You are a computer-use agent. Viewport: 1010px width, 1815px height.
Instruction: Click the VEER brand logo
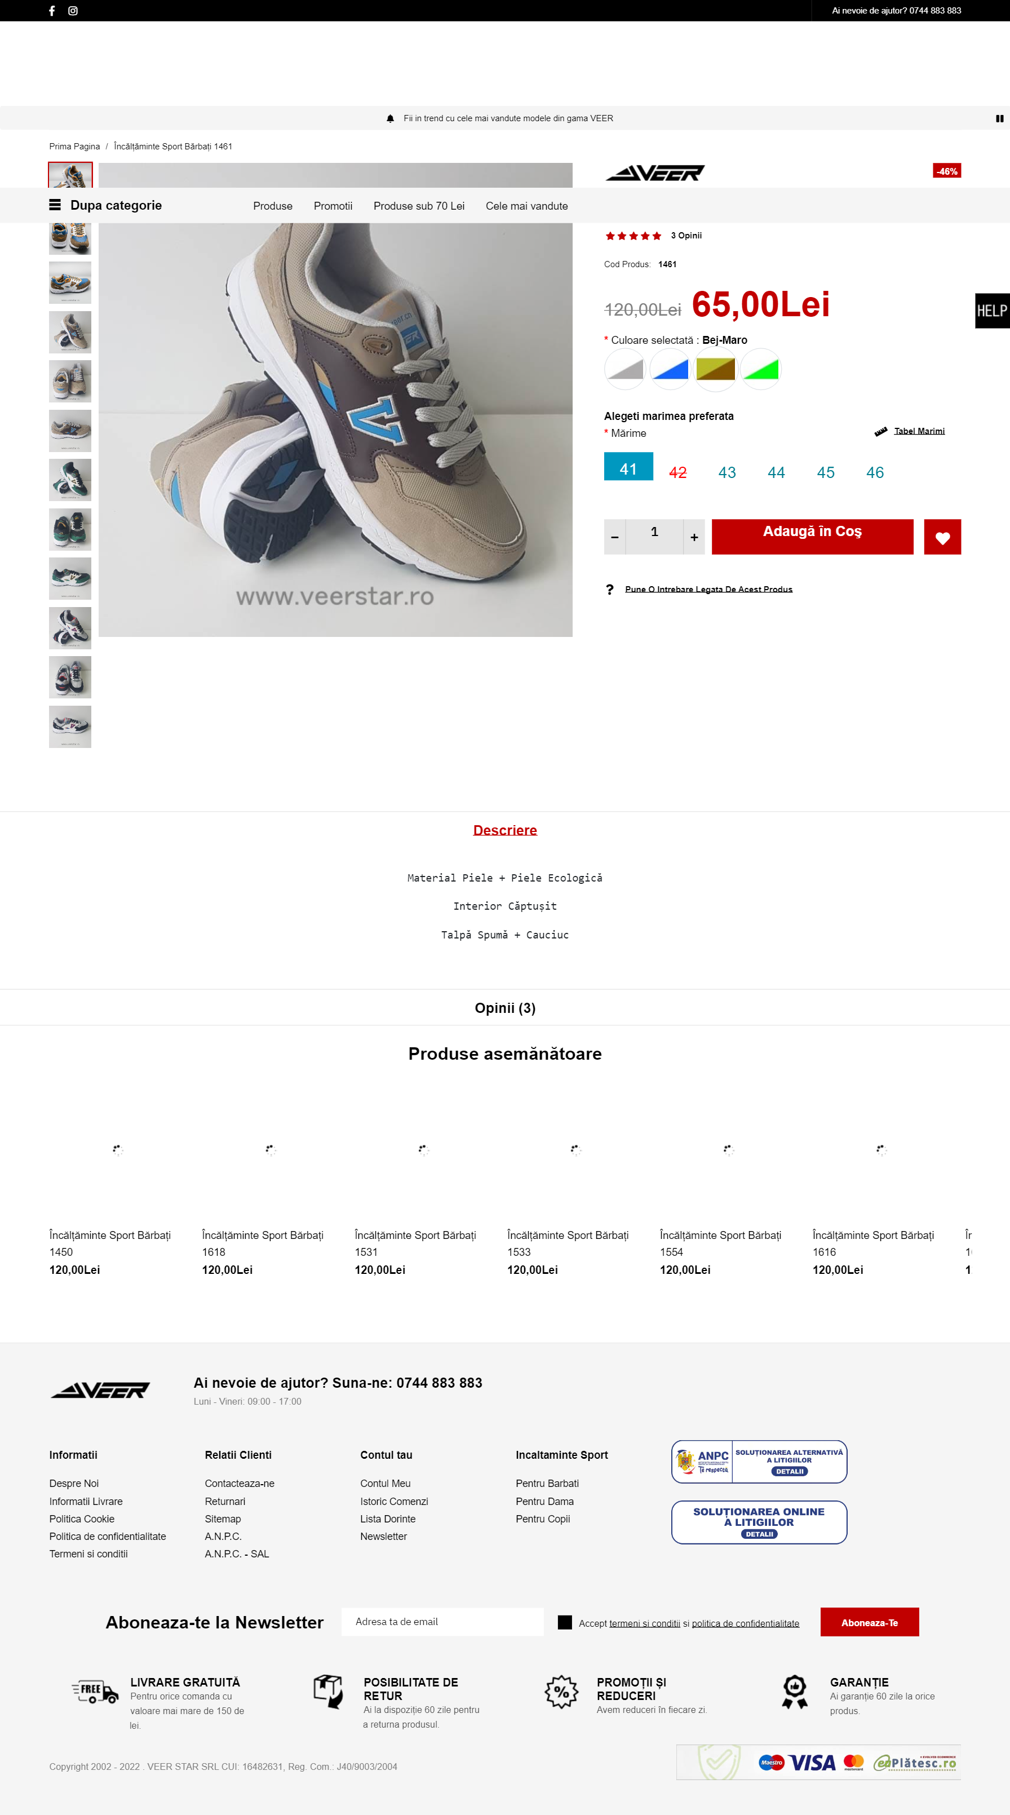(x=655, y=172)
